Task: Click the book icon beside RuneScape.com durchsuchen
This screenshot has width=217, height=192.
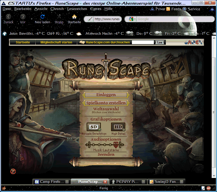Action: 82,42
